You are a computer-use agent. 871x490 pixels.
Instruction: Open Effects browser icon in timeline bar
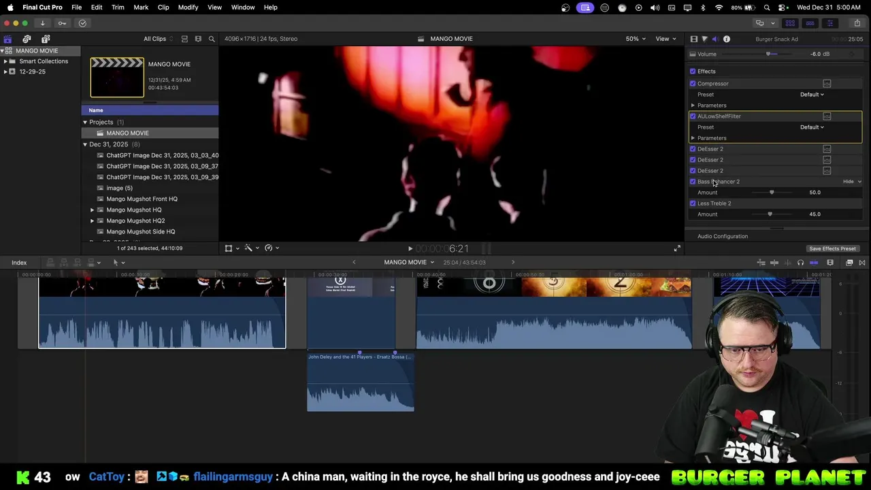tap(849, 263)
